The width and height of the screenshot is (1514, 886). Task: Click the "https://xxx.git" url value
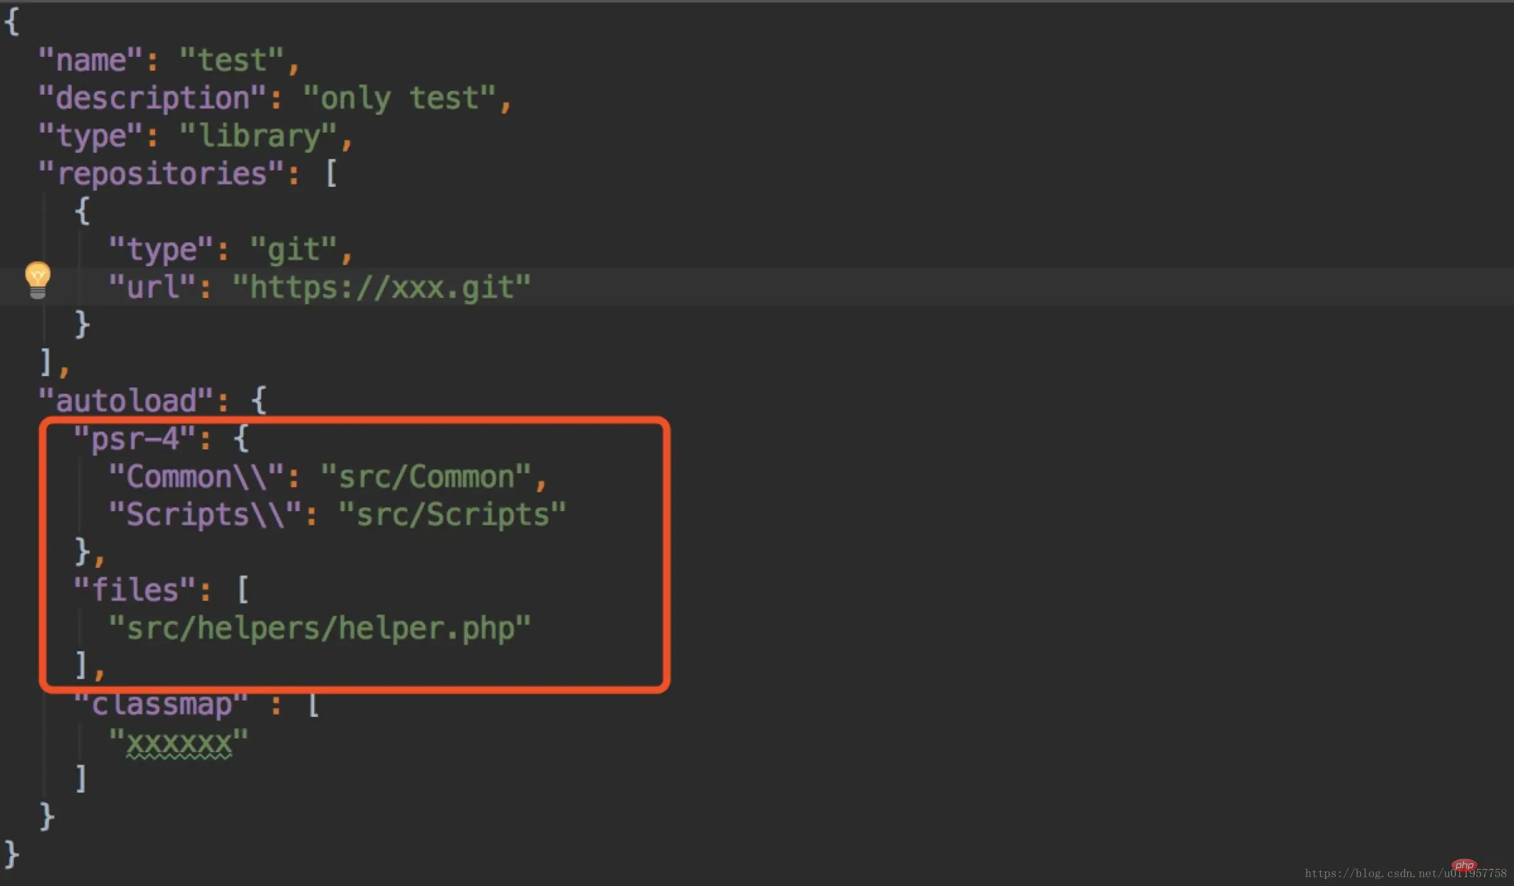tap(382, 287)
